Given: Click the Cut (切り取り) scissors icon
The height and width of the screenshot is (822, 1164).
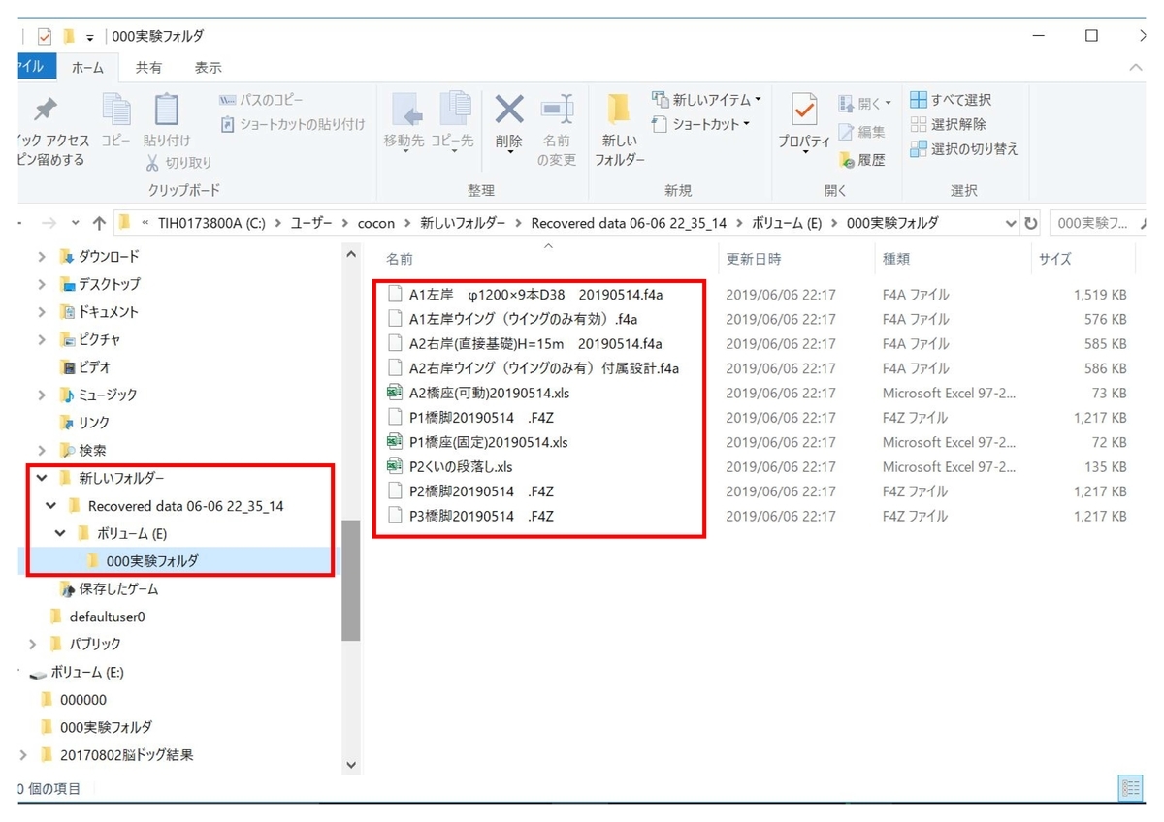Looking at the screenshot, I should [x=152, y=163].
